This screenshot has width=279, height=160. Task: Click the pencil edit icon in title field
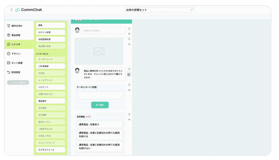[x=192, y=10]
